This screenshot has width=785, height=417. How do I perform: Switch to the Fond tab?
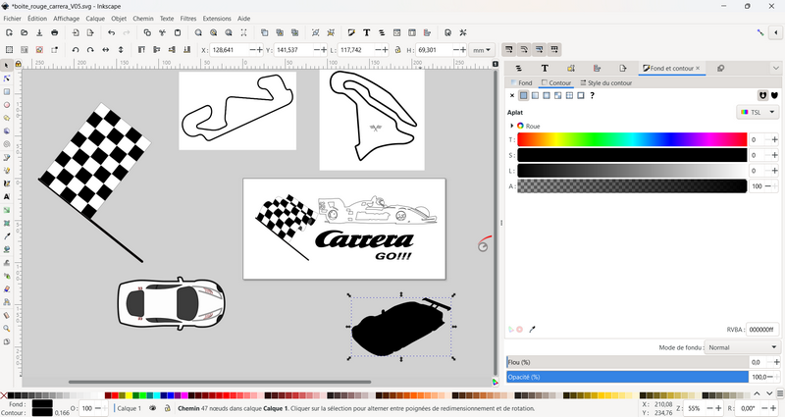click(521, 82)
